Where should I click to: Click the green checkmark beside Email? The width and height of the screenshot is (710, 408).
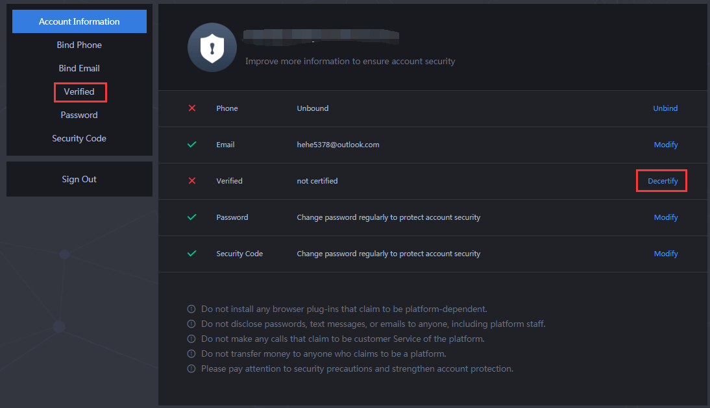[192, 145]
